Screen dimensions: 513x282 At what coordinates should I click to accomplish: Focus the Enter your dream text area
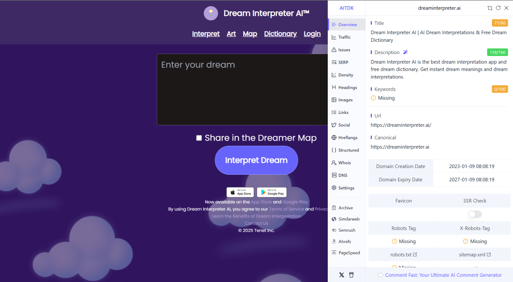pos(242,89)
